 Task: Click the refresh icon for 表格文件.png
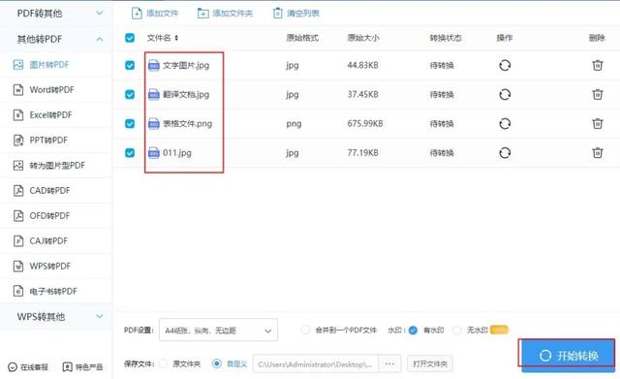(505, 123)
